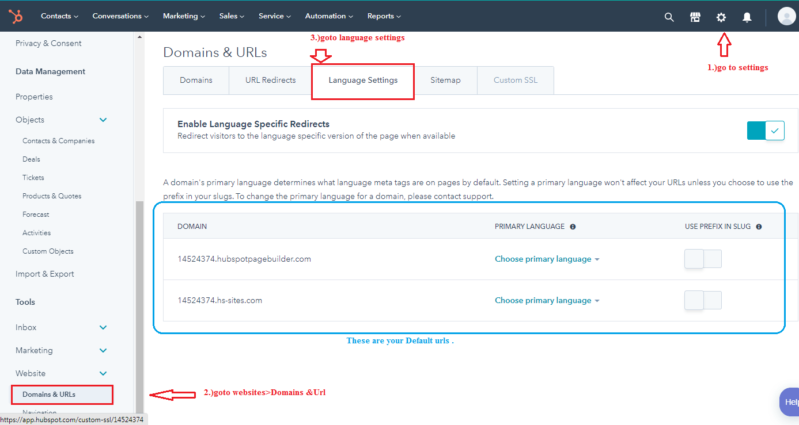
Task: Choose primary language for 14524374.hubspotpagebuilder.com
Action: pyautogui.click(x=546, y=259)
